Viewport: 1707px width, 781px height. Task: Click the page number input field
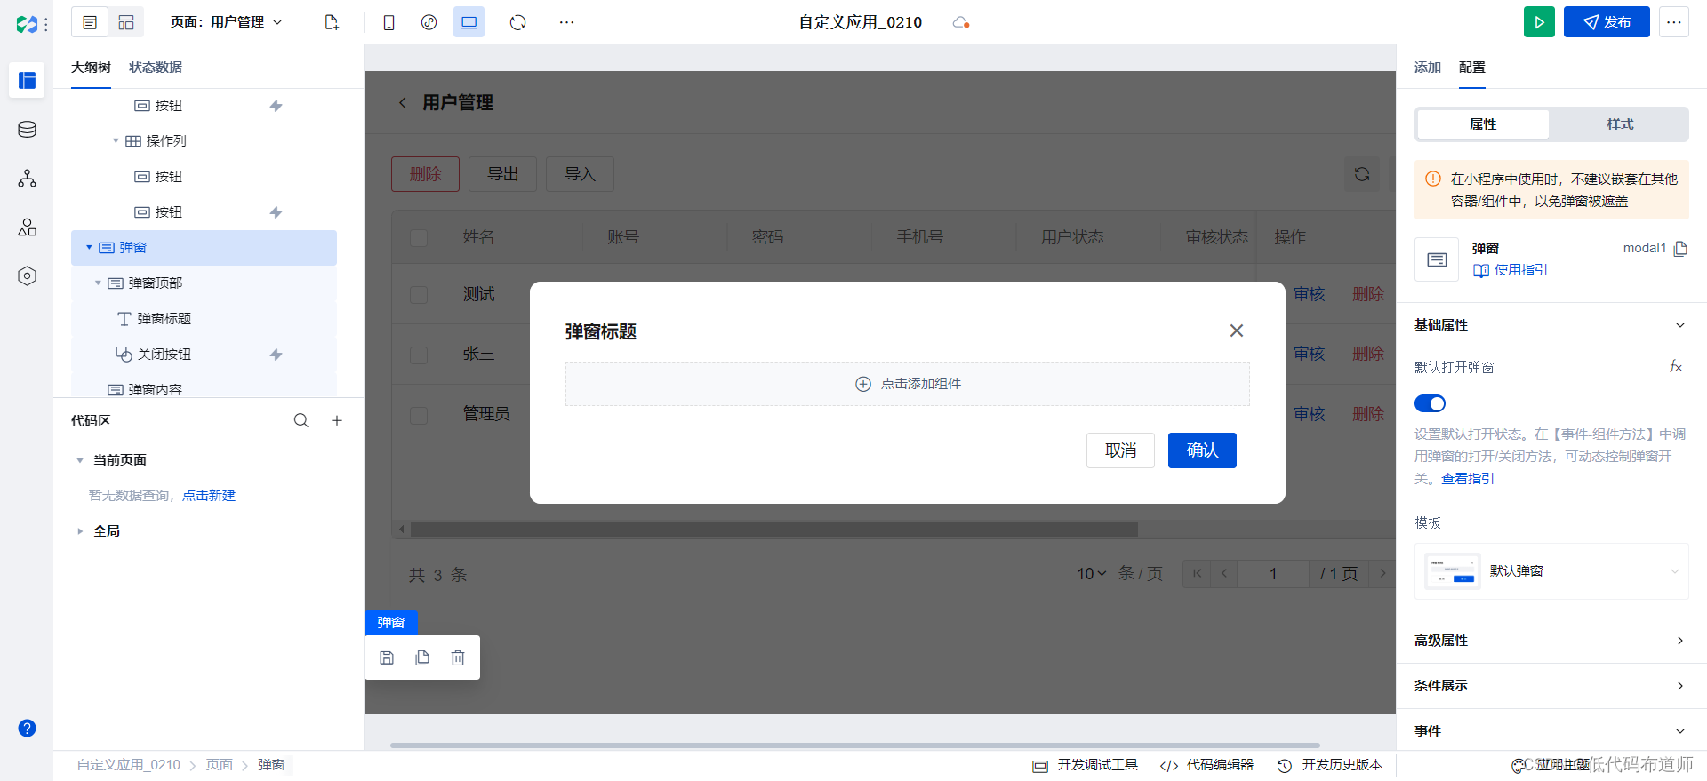1273,574
